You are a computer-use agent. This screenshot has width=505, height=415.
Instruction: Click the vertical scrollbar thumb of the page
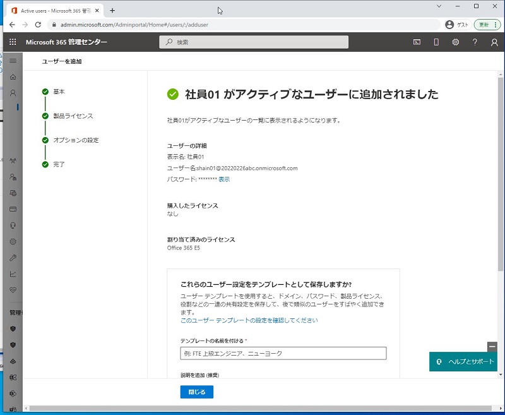[501, 174]
